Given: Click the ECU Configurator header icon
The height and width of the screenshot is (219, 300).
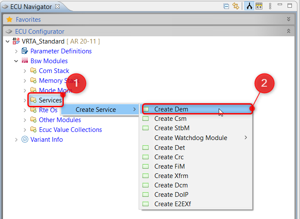Looking at the screenshot, I should [9, 32].
